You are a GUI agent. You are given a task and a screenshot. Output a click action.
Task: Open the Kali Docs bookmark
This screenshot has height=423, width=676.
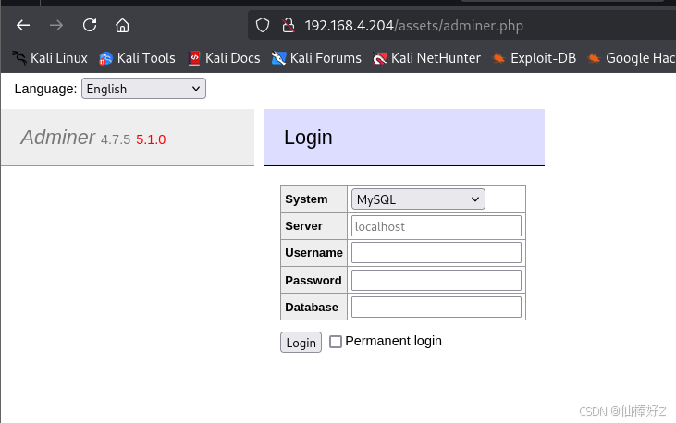click(x=224, y=58)
